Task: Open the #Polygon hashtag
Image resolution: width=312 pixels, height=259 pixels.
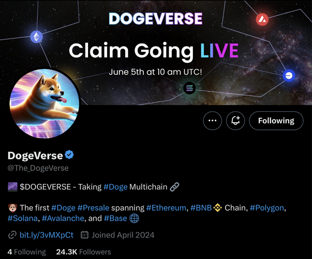Action: pos(267,208)
